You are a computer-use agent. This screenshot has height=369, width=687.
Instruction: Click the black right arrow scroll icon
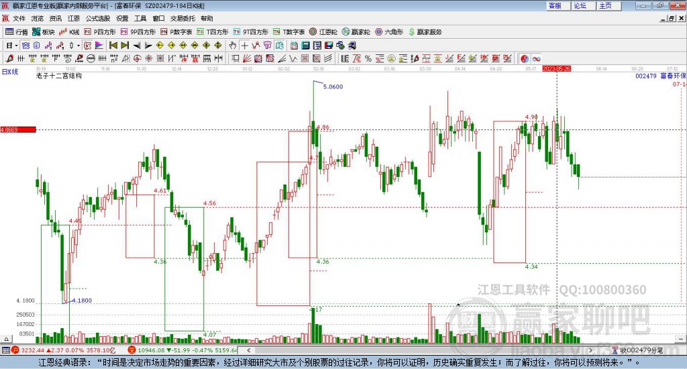click(x=148, y=46)
